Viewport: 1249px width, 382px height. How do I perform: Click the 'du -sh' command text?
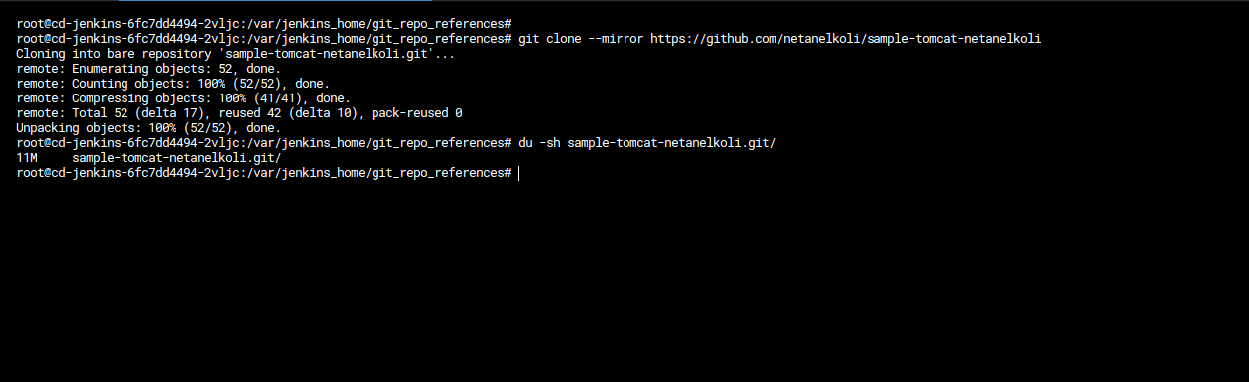tap(539, 143)
